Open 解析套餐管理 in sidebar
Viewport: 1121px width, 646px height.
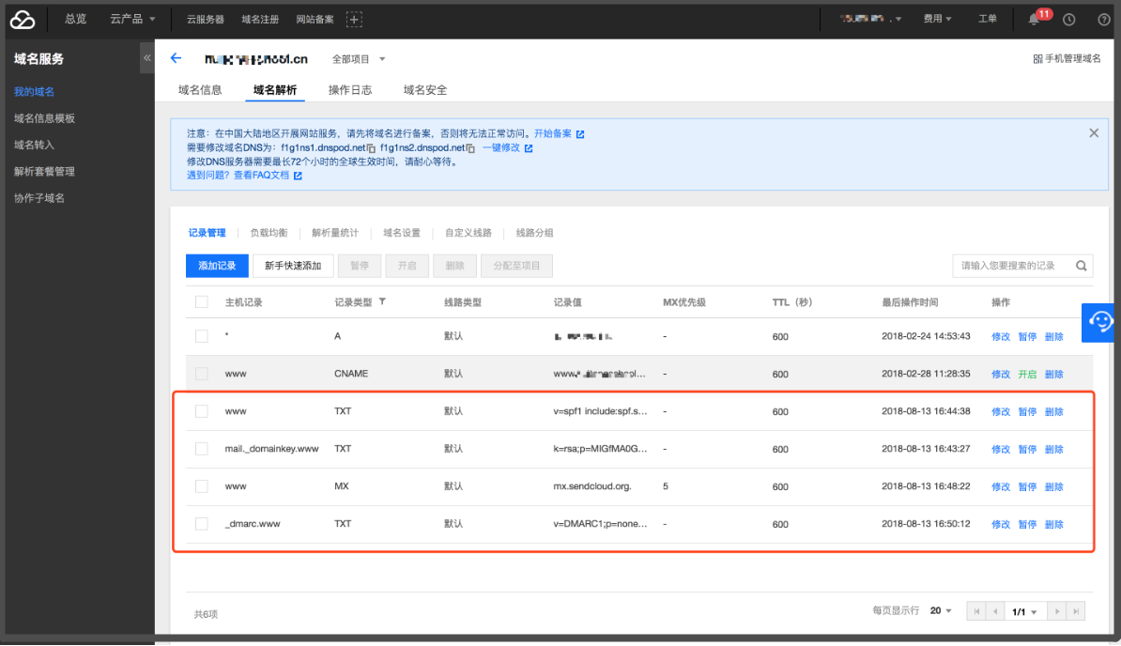click(x=44, y=172)
